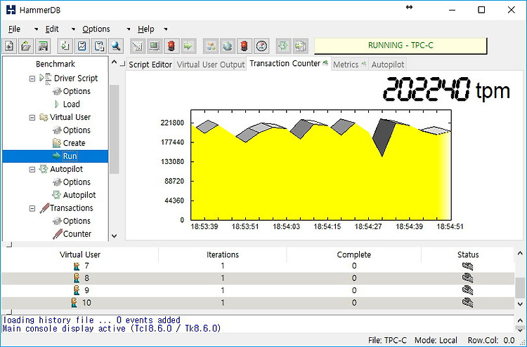Click the tree panel scroll up arrow
The height and width of the screenshot is (347, 527).
click(115, 62)
